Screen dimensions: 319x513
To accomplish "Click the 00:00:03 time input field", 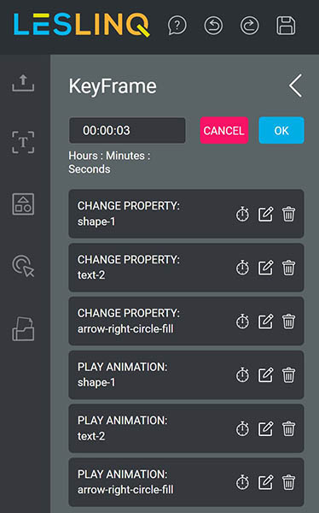I will pos(127,130).
